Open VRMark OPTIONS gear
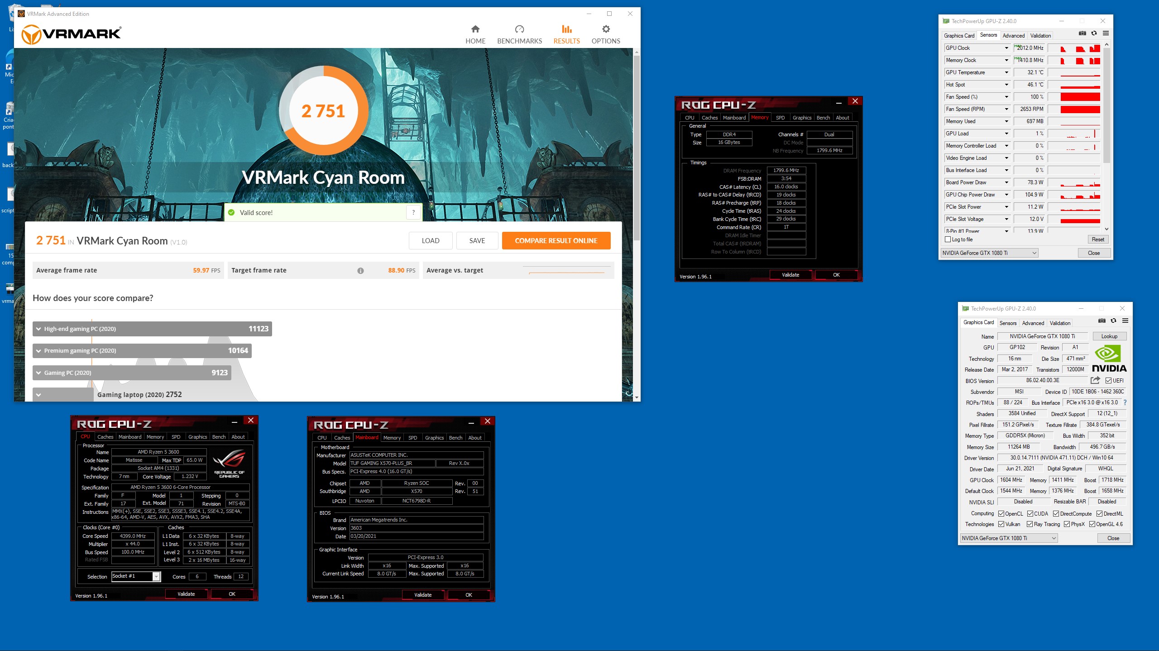This screenshot has width=1159, height=651. pos(606,35)
